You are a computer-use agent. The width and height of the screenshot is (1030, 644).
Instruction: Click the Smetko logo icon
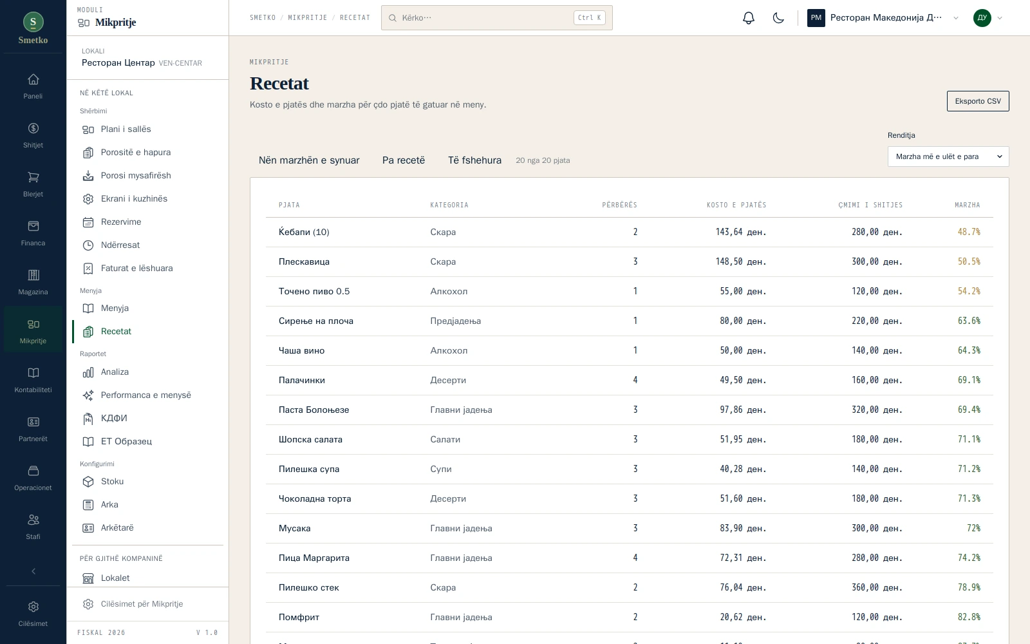click(x=33, y=22)
